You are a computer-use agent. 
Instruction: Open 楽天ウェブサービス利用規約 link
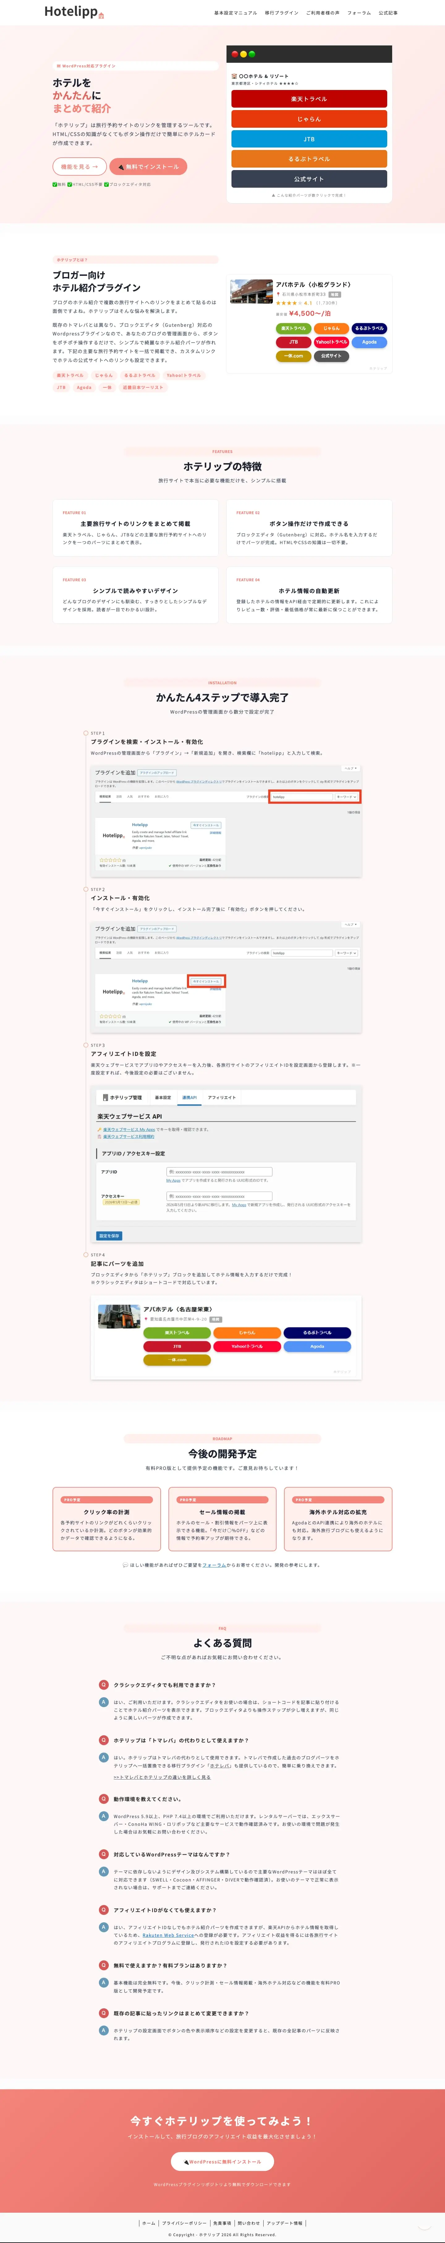click(129, 1136)
